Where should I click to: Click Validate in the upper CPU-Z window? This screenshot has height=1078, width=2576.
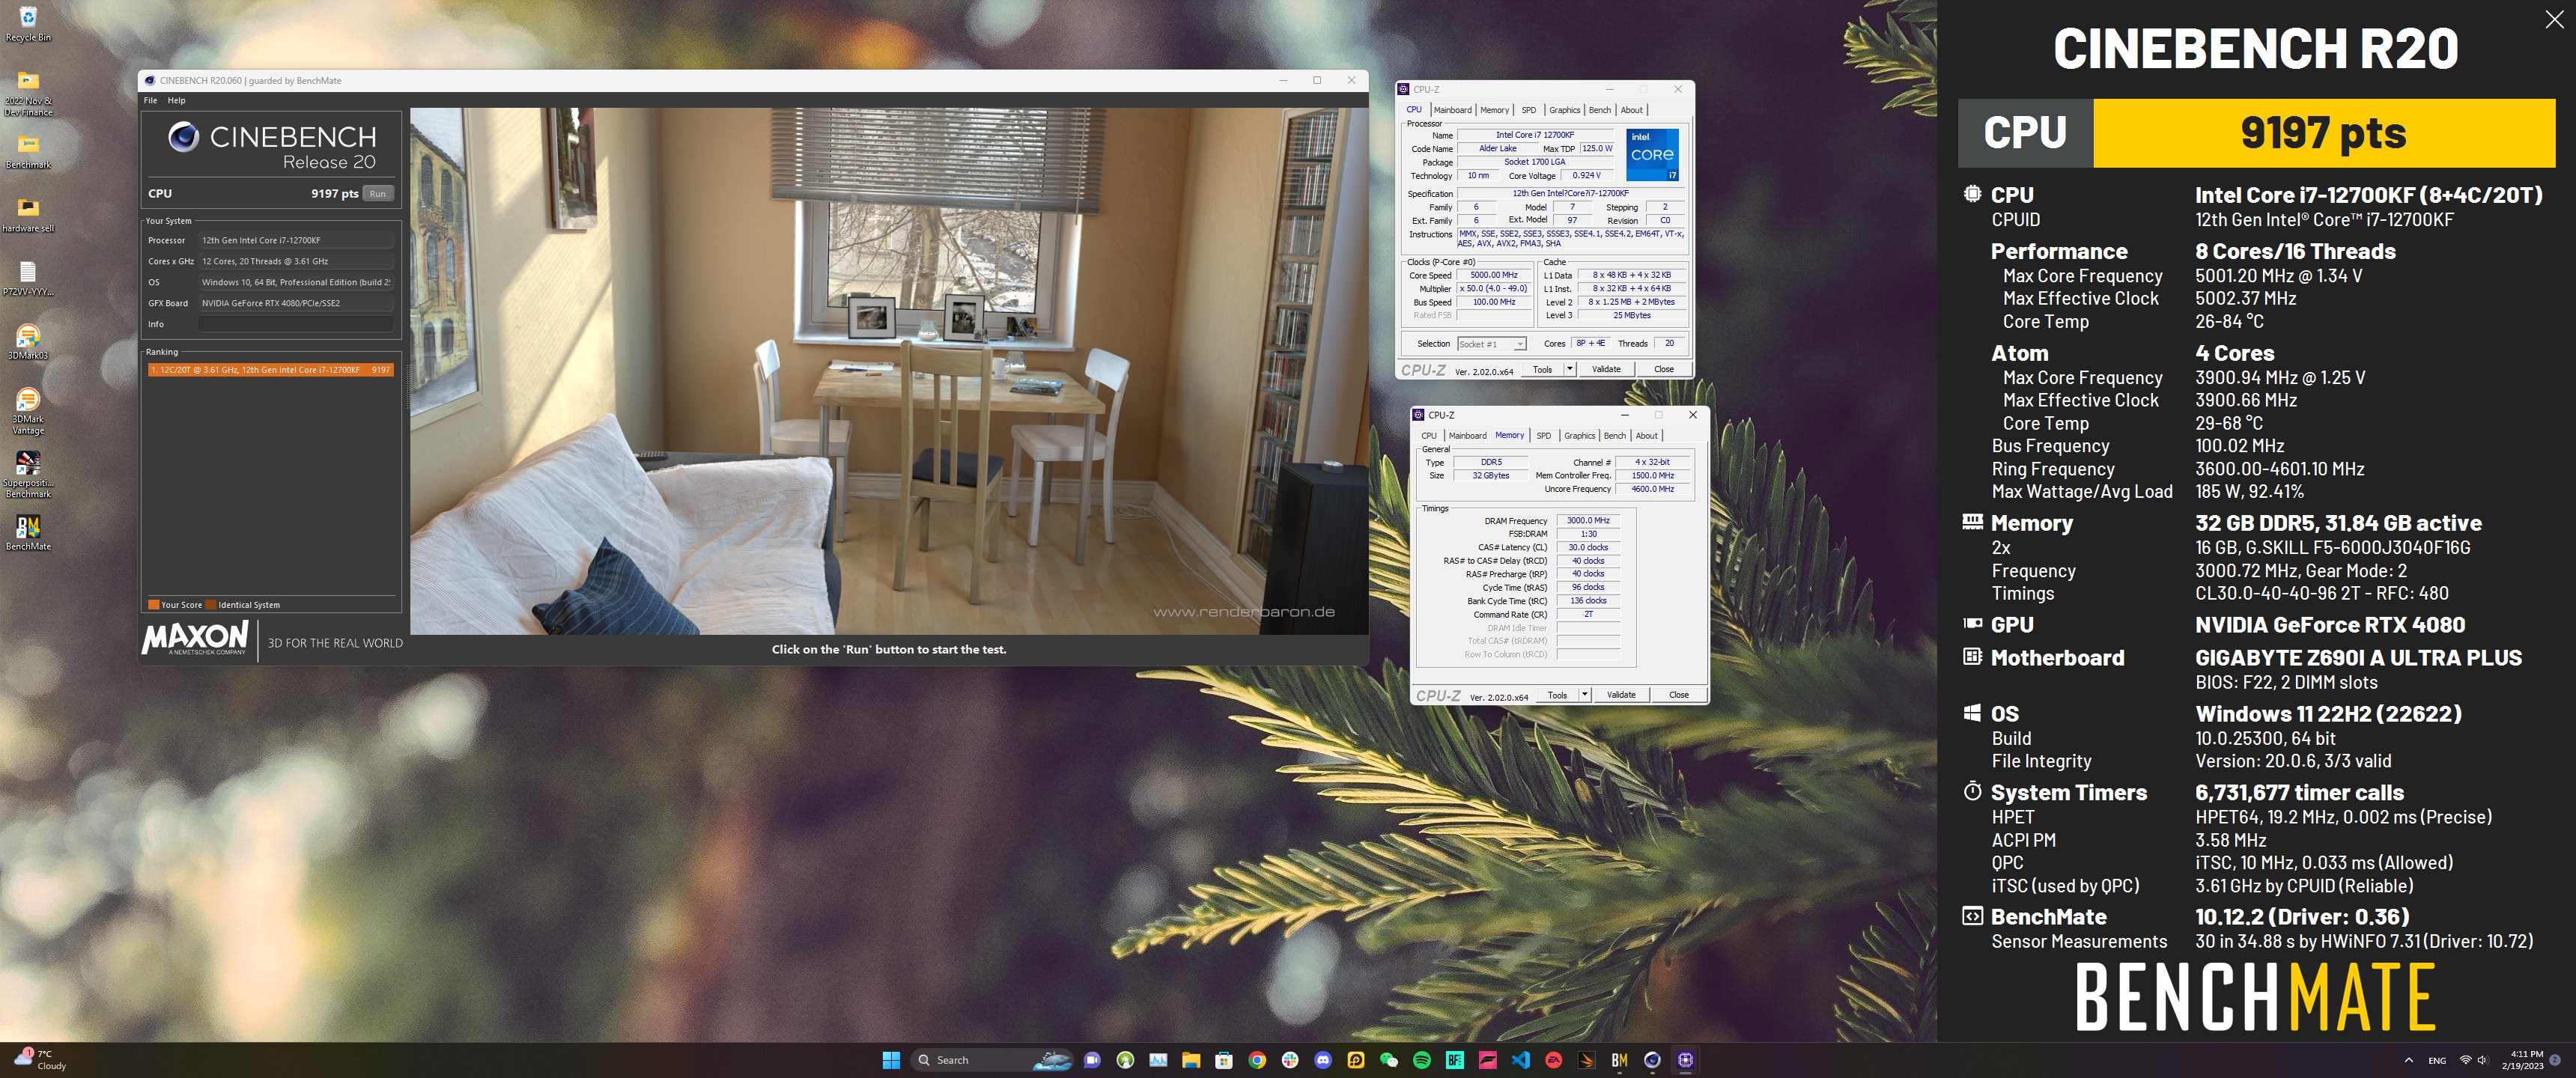(x=1606, y=369)
